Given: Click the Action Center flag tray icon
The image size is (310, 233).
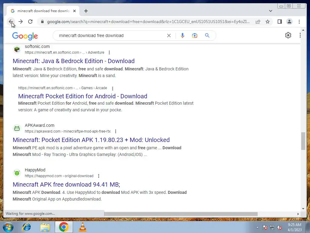Looking at the screenshot, I should tap(265, 228).
